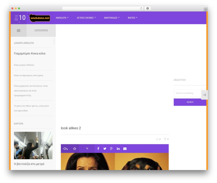Open the Ένας μικρός Ινδιάνος link
The width and height of the screenshot is (217, 183).
click(24, 65)
